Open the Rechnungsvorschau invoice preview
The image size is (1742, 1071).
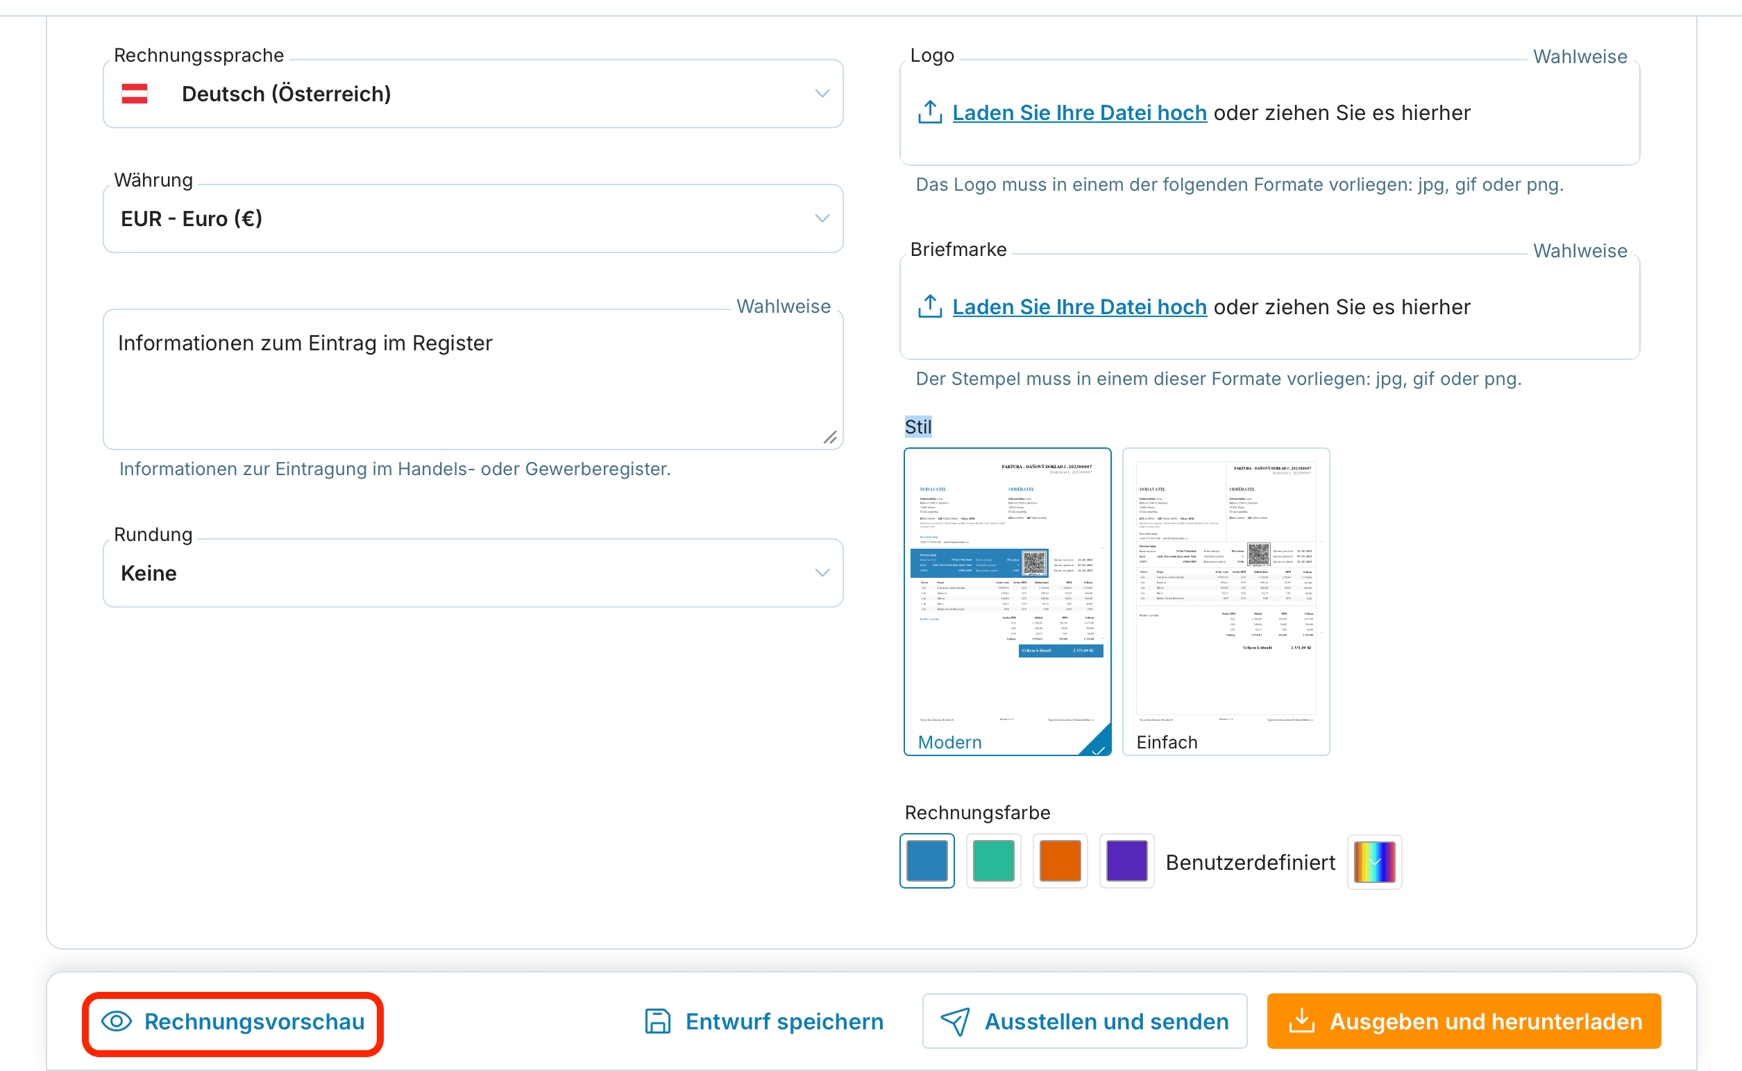coord(232,1022)
